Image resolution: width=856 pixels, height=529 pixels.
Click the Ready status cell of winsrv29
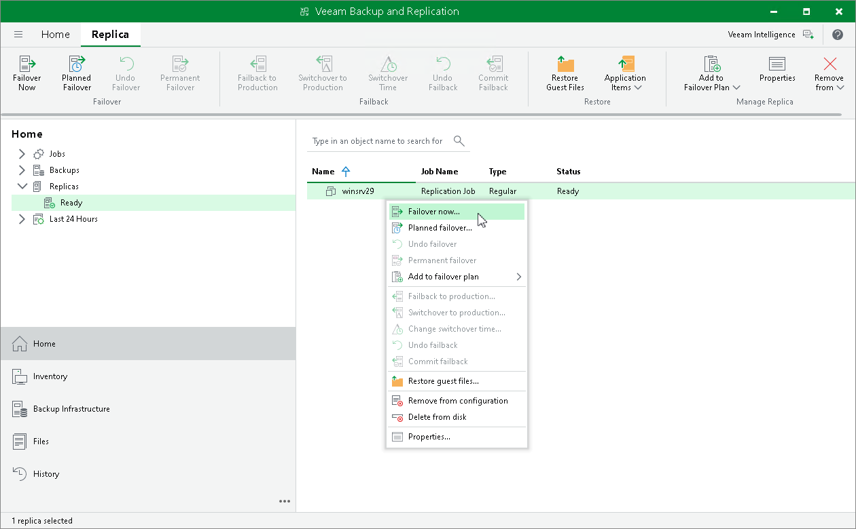pyautogui.click(x=568, y=191)
